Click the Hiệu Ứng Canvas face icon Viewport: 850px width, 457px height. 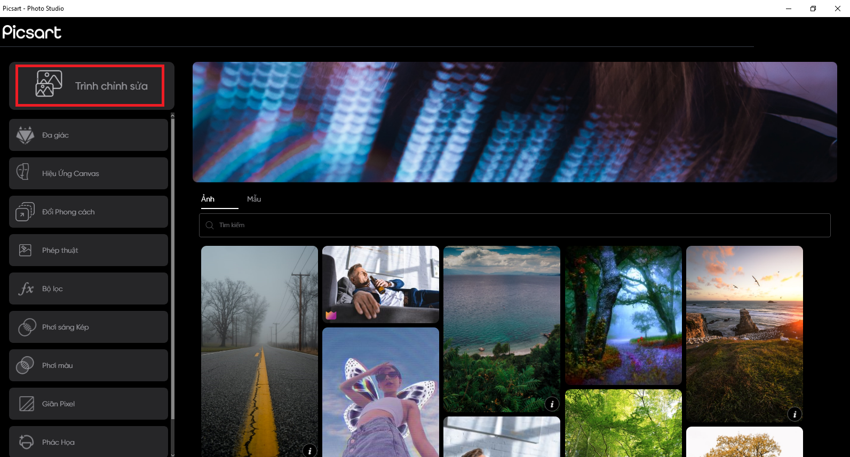[x=23, y=172]
